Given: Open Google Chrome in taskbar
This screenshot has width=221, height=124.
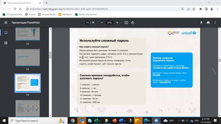Looking at the screenshot, I should click(73, 121).
